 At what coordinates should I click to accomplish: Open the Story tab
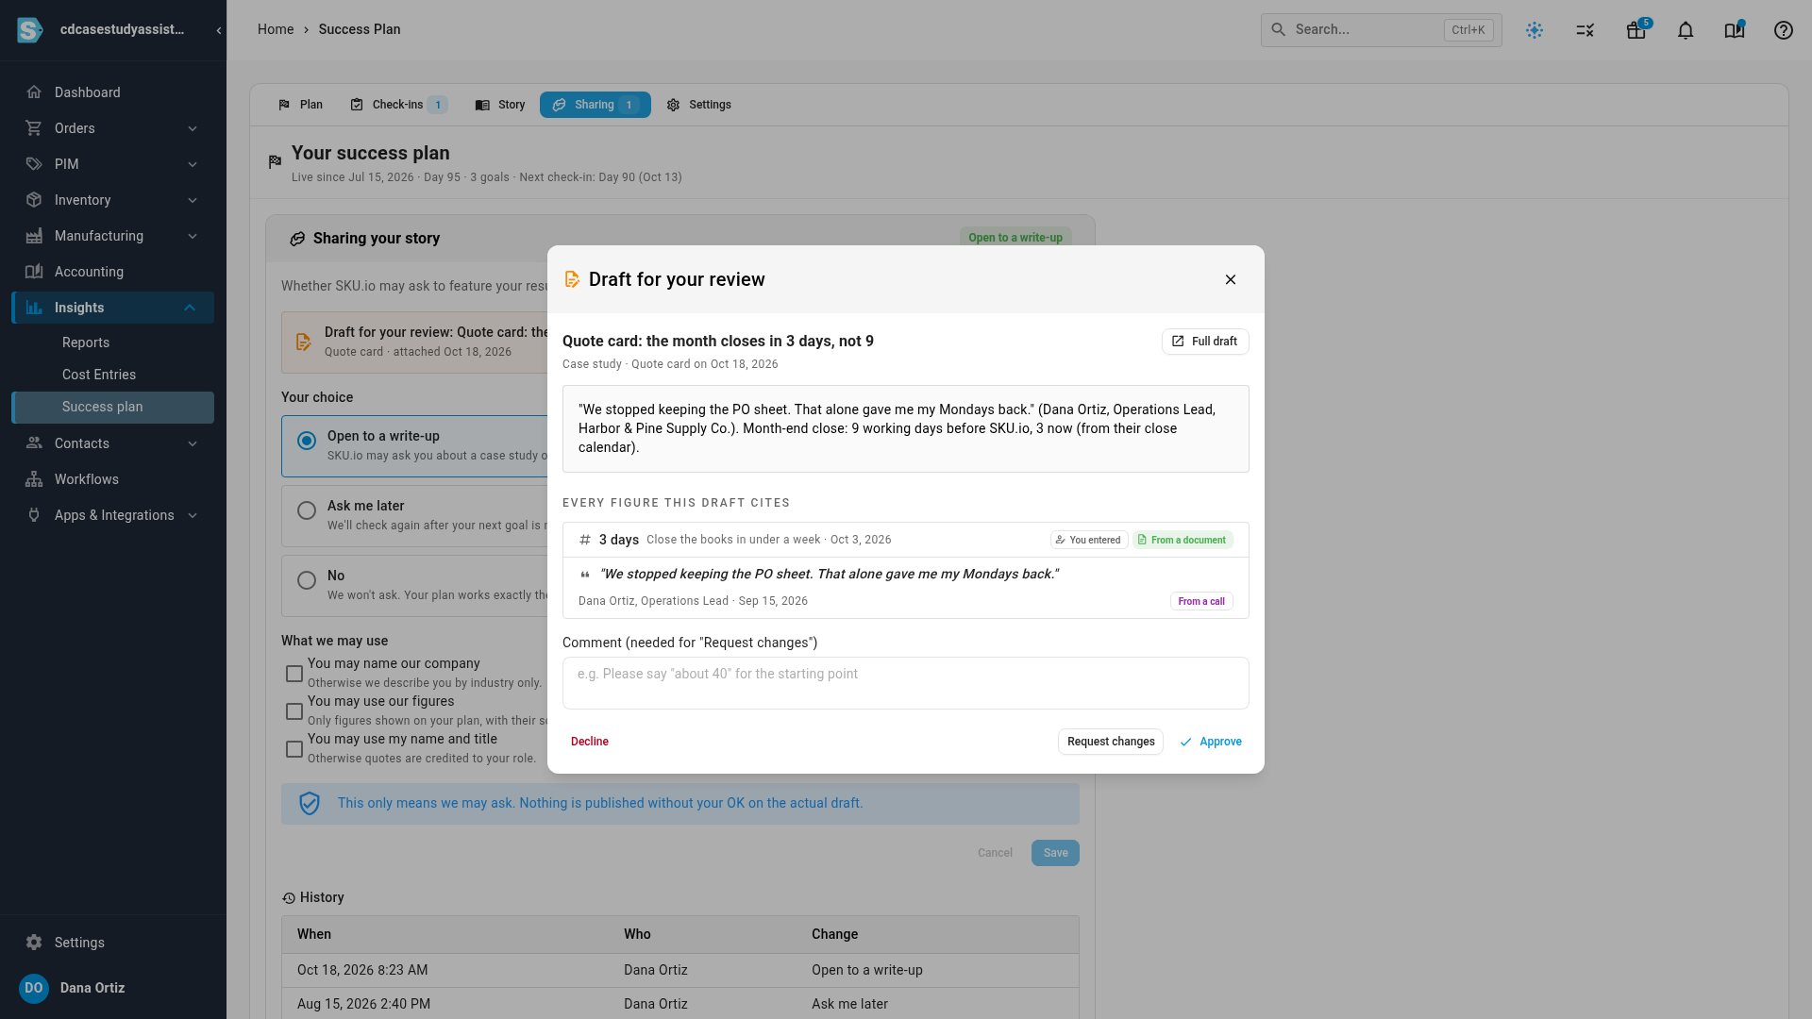[500, 105]
